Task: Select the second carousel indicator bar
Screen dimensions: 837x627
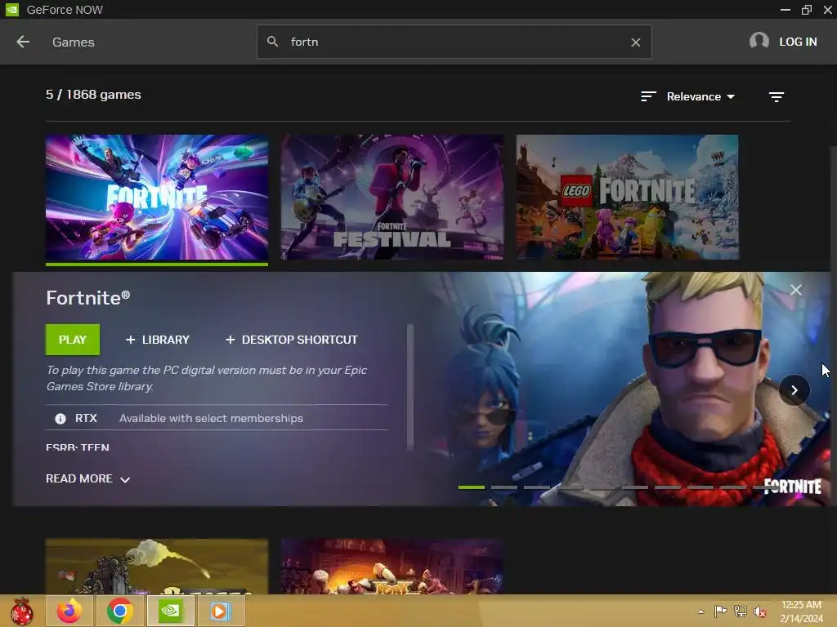Action: pyautogui.click(x=504, y=487)
